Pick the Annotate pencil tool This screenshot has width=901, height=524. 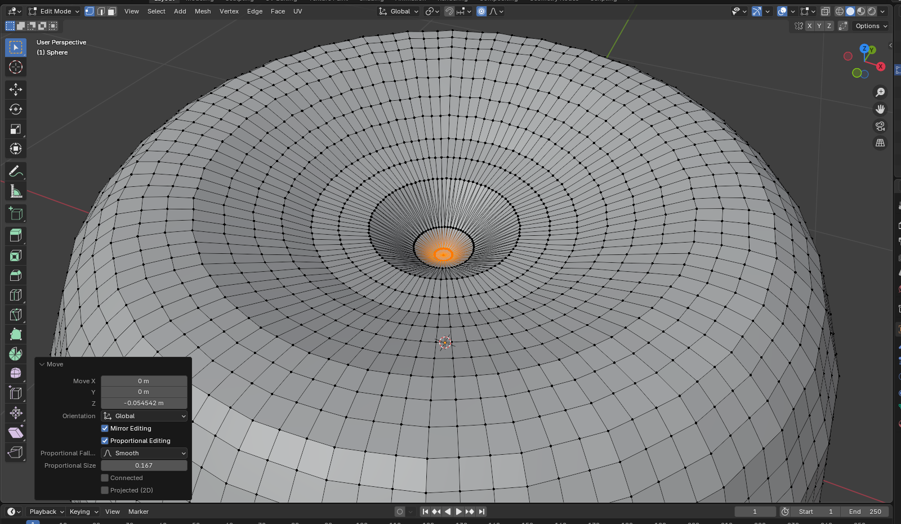click(16, 171)
